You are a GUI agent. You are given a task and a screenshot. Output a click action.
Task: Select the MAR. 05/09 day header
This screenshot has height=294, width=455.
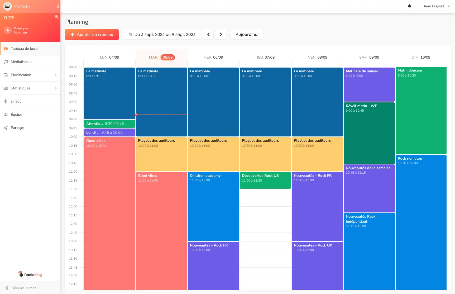[x=161, y=57]
